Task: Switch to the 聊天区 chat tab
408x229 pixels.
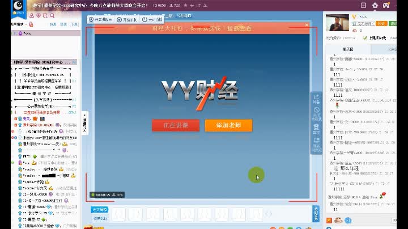Action: pyautogui.click(x=348, y=49)
